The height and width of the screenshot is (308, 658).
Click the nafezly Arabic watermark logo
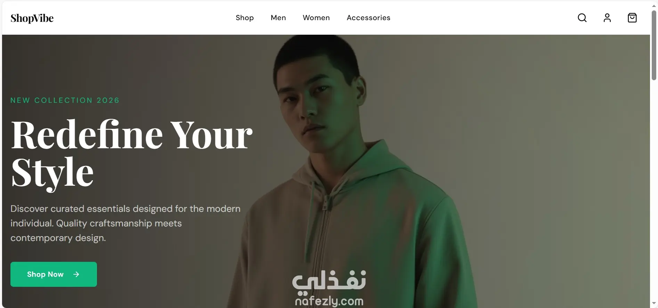pyautogui.click(x=329, y=281)
